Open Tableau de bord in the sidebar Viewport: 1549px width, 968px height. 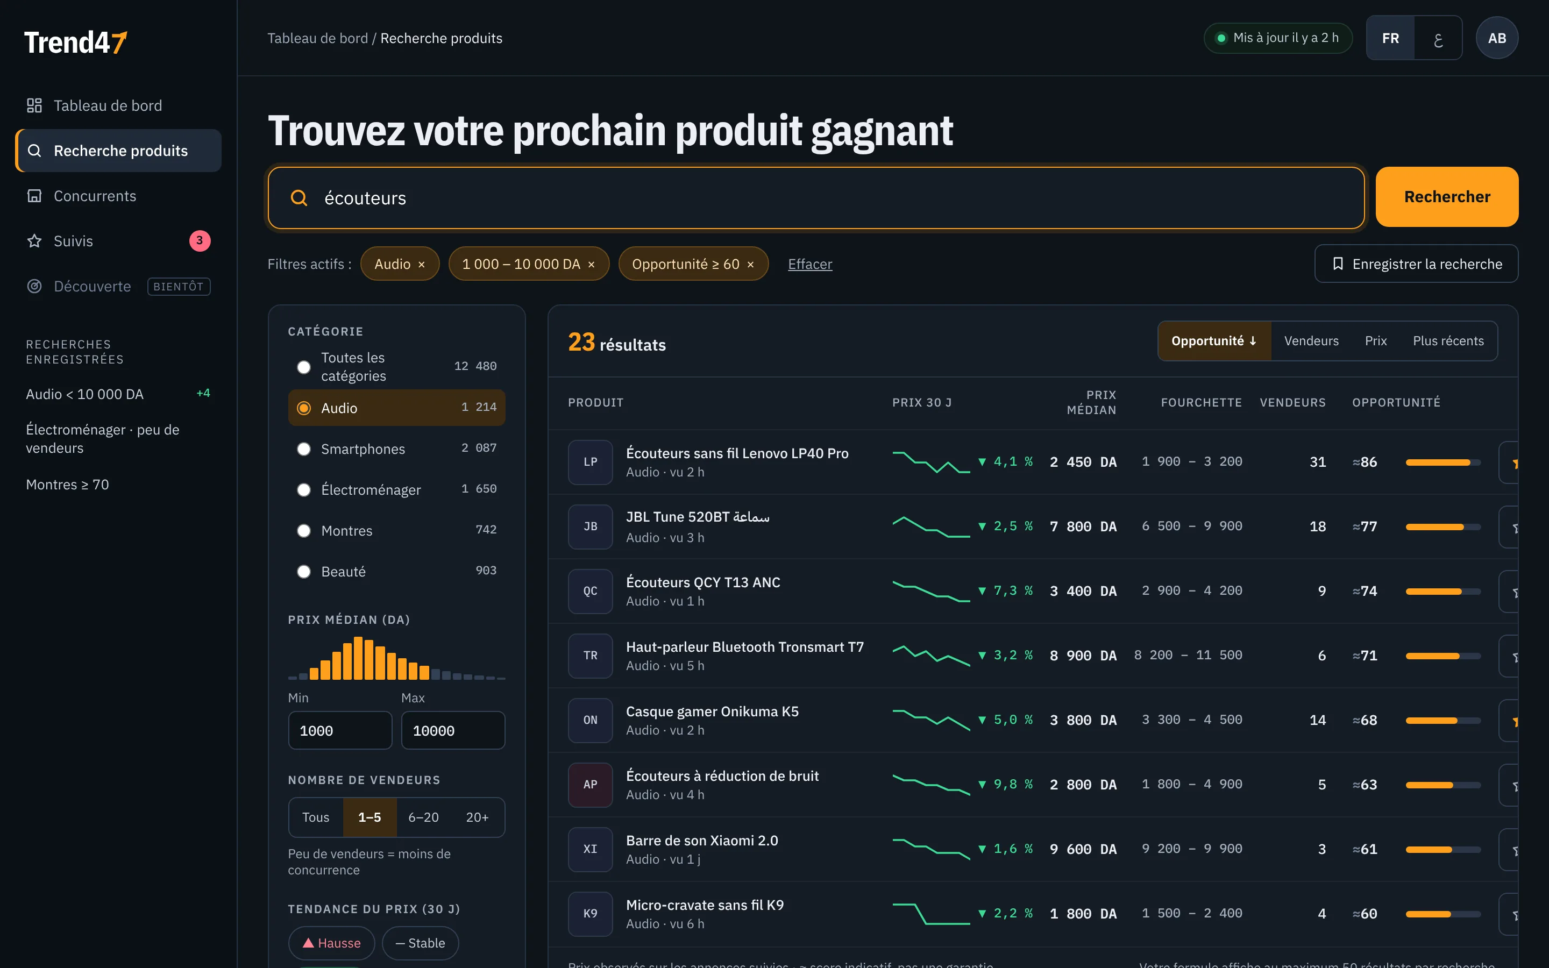pyautogui.click(x=118, y=105)
